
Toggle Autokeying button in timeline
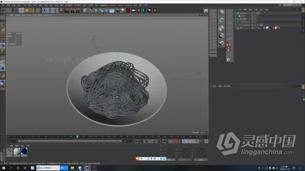pos(174,141)
